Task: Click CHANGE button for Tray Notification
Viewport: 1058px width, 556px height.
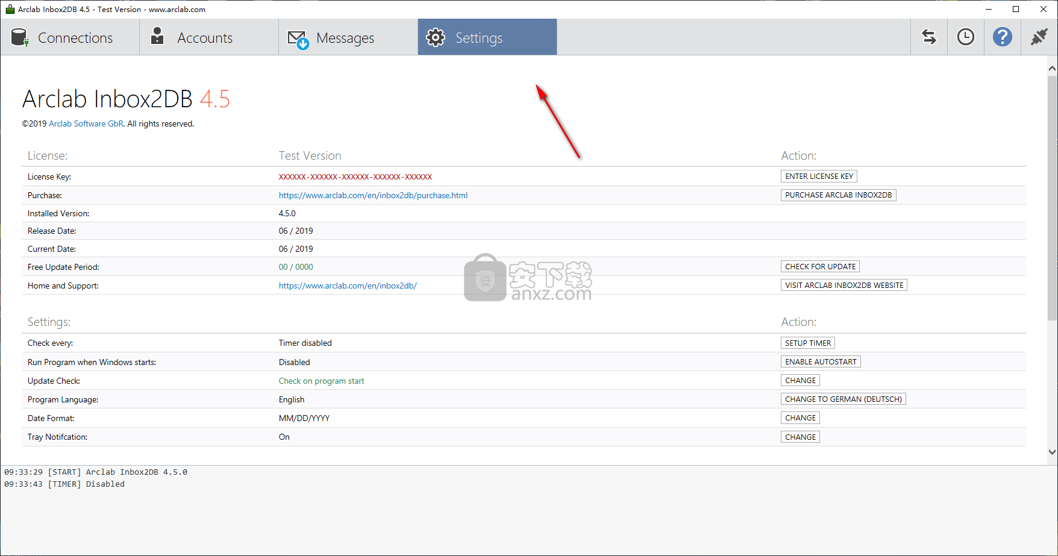Action: [800, 437]
